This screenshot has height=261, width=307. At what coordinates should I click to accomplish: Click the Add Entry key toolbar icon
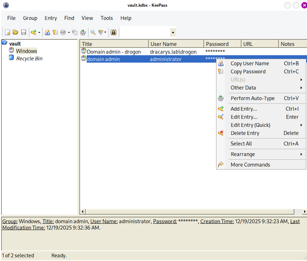(34, 32)
